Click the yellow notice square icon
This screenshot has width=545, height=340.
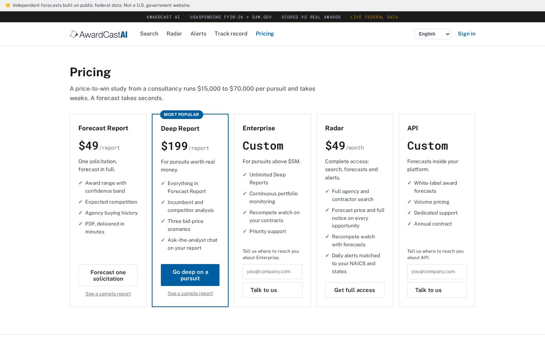8,5
